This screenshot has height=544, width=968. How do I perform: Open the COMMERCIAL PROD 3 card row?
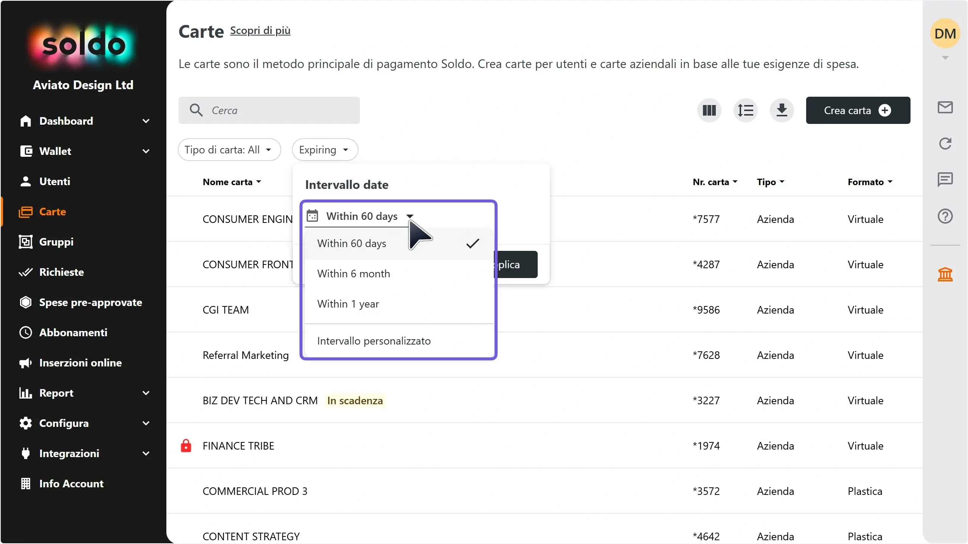click(544, 491)
